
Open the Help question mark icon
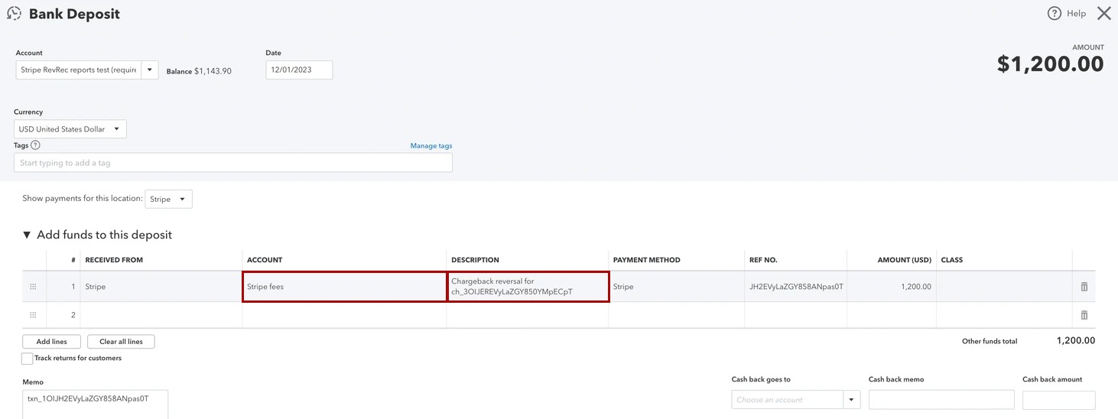tap(1055, 13)
